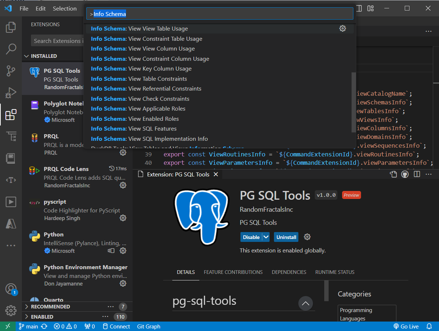Viewport: 439px width, 331px height.
Task: Open more actions in extension editor toolbar
Action: [x=429, y=174]
